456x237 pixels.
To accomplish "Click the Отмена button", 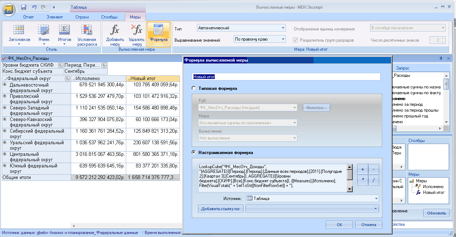I will 369,225.
